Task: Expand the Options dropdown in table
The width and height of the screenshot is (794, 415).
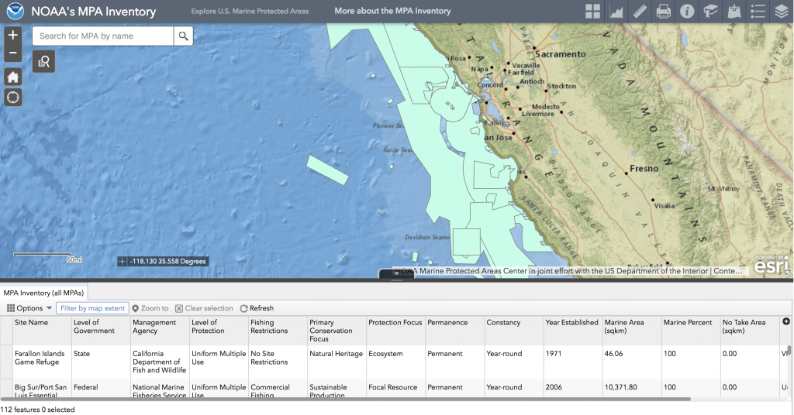Action: [29, 308]
